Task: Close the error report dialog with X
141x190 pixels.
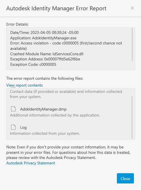Action: tap(132, 8)
